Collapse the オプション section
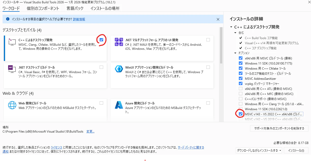This screenshot has width=311, height=161. 236,53
